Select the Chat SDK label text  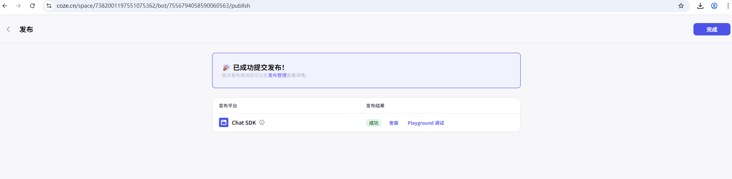[244, 123]
